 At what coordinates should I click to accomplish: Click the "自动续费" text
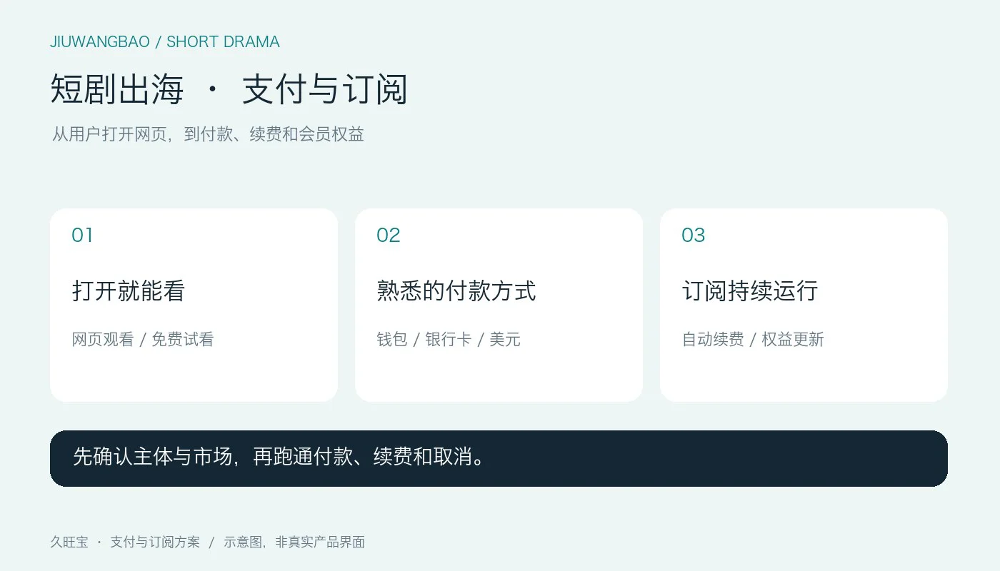713,340
